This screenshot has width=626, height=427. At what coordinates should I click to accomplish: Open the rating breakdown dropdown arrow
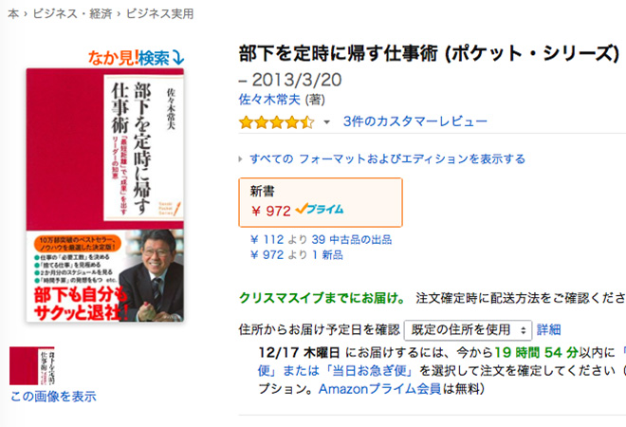(326, 122)
